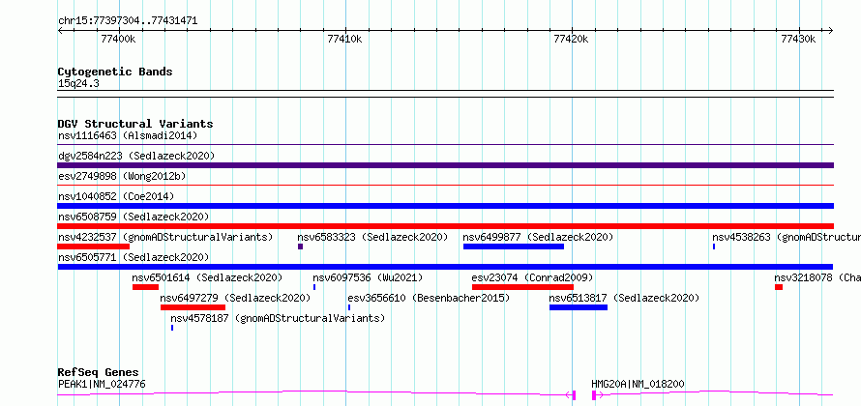Click the nsv6583323 (Sedlazeck2020) label
861x406 pixels.
point(372,237)
